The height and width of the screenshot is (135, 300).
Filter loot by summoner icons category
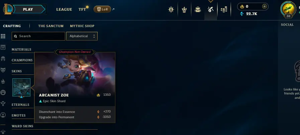(3, 115)
